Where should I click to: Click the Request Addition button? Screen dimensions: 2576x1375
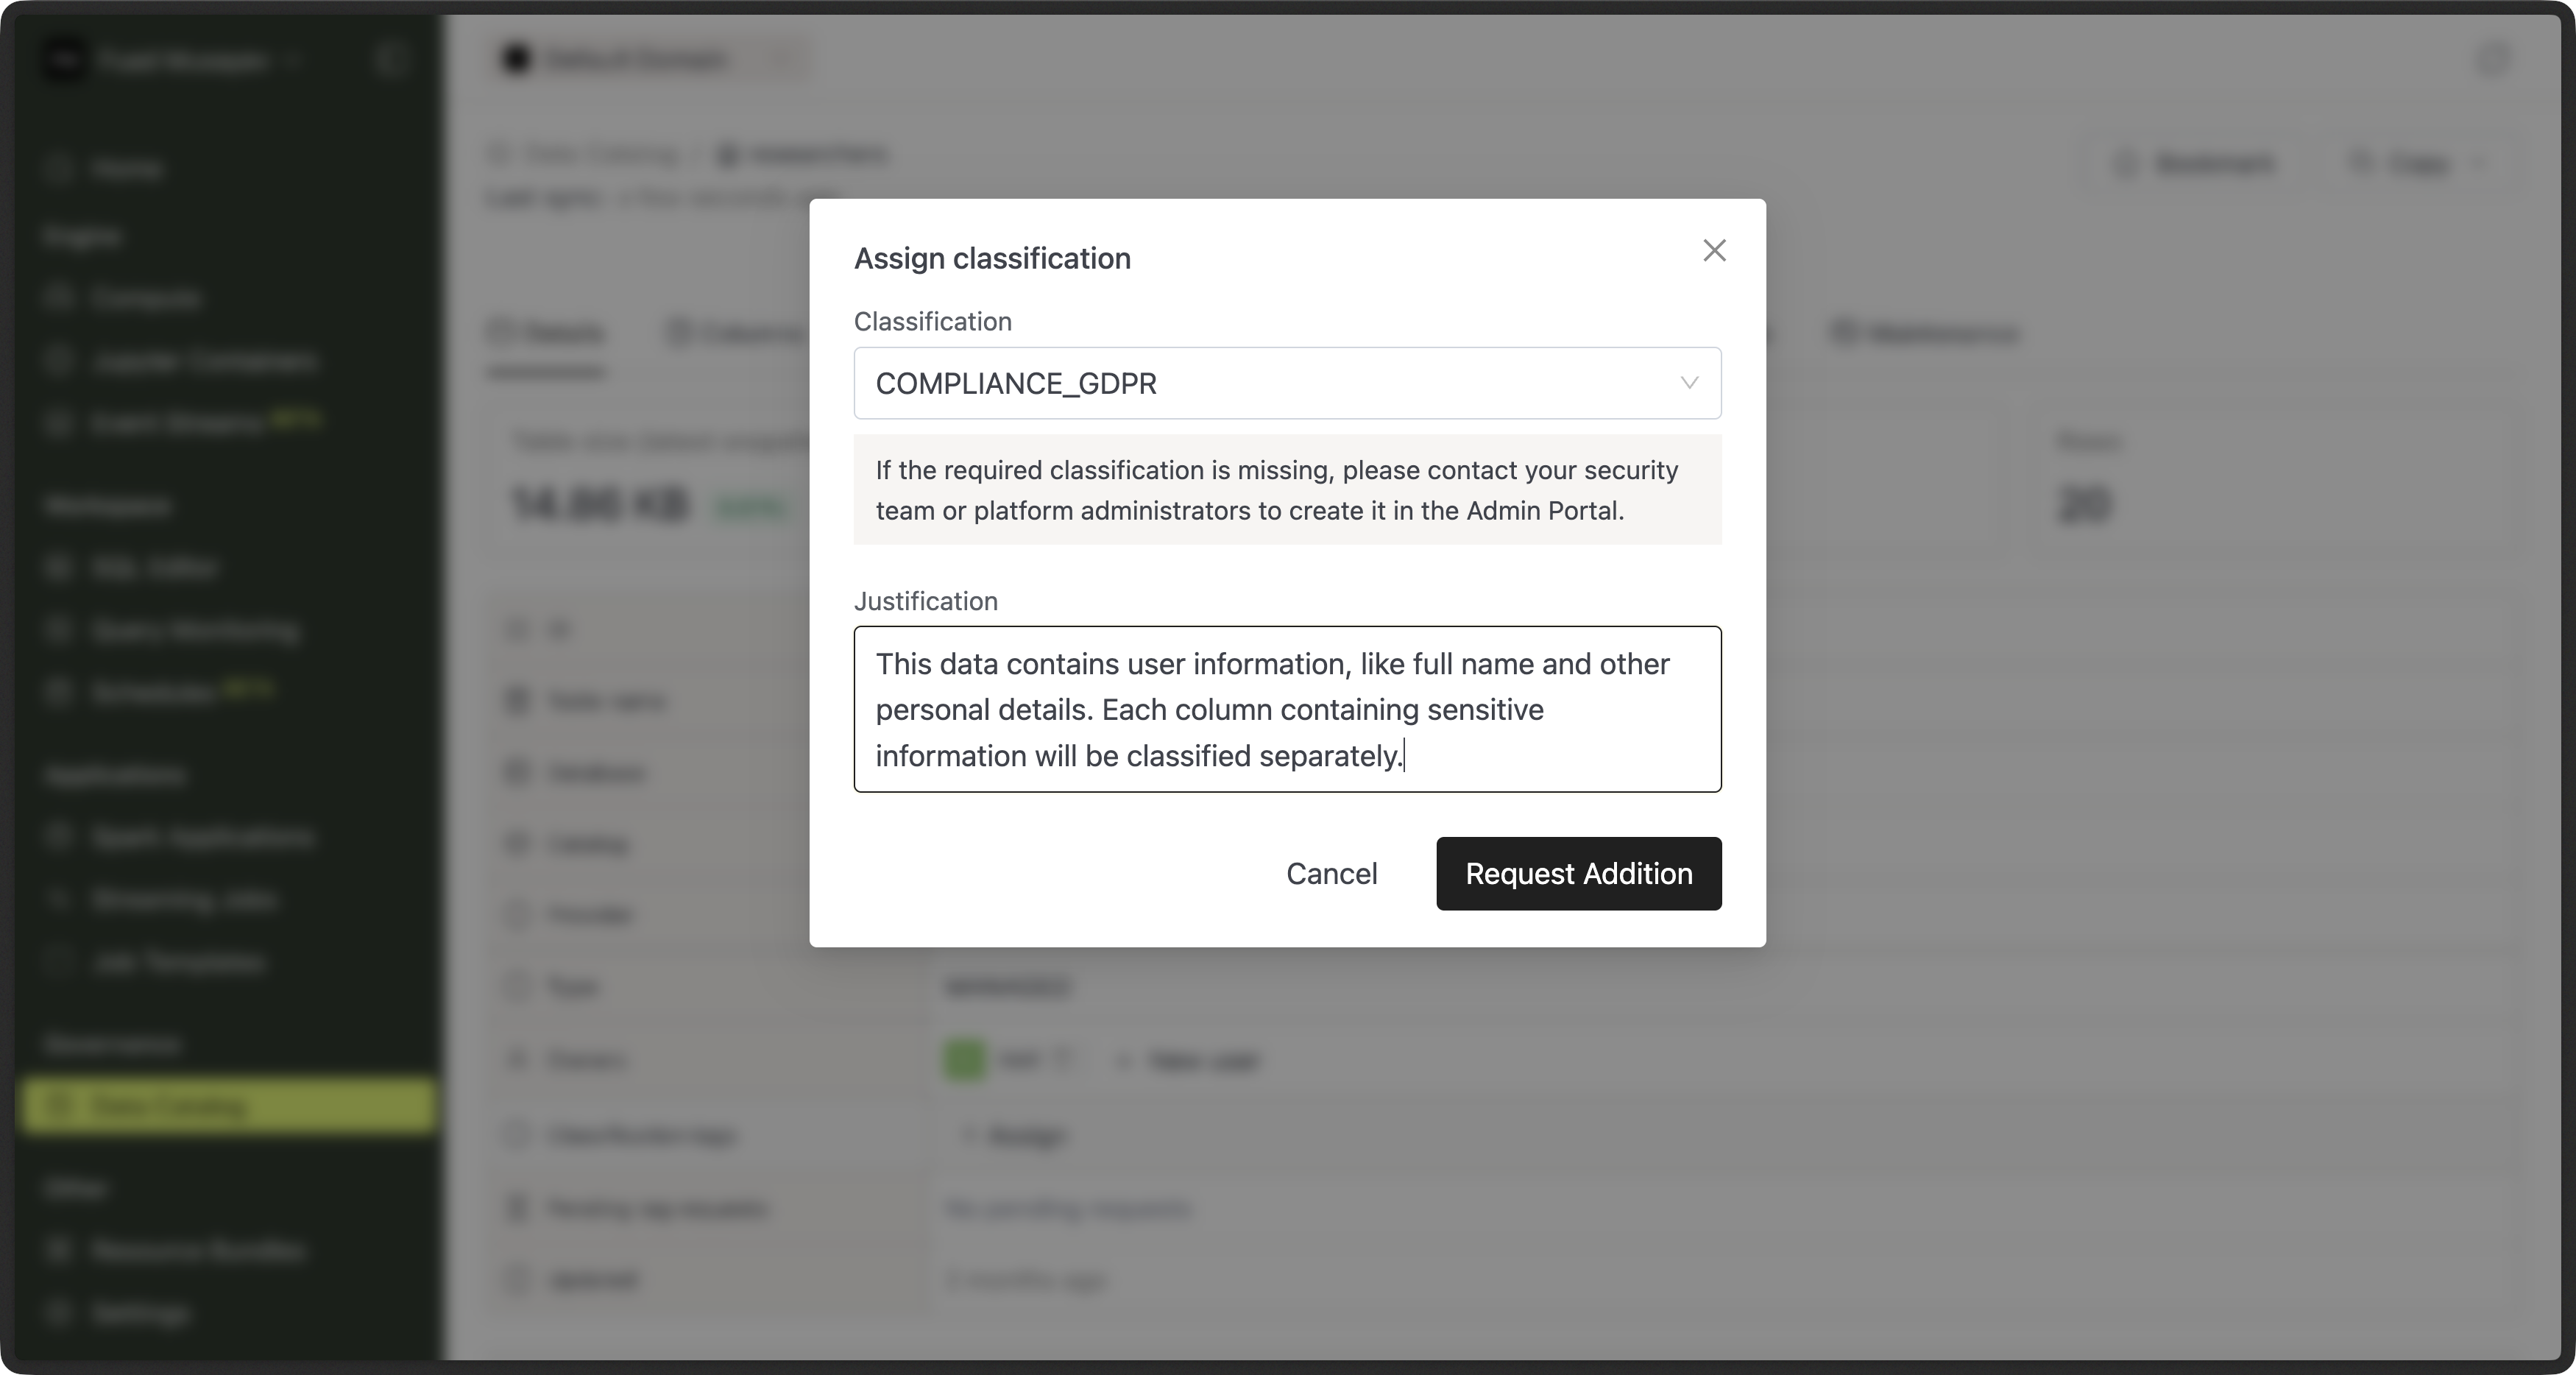click(1578, 873)
